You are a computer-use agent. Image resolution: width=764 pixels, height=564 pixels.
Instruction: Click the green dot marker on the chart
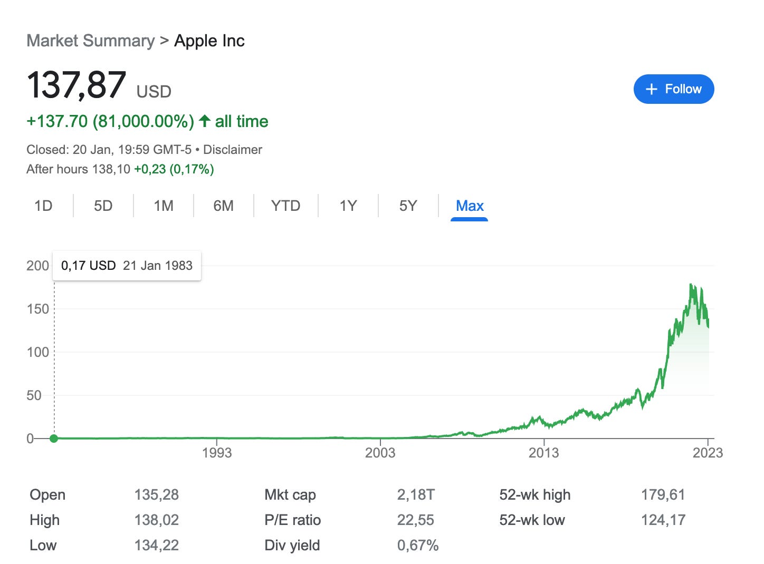(54, 438)
